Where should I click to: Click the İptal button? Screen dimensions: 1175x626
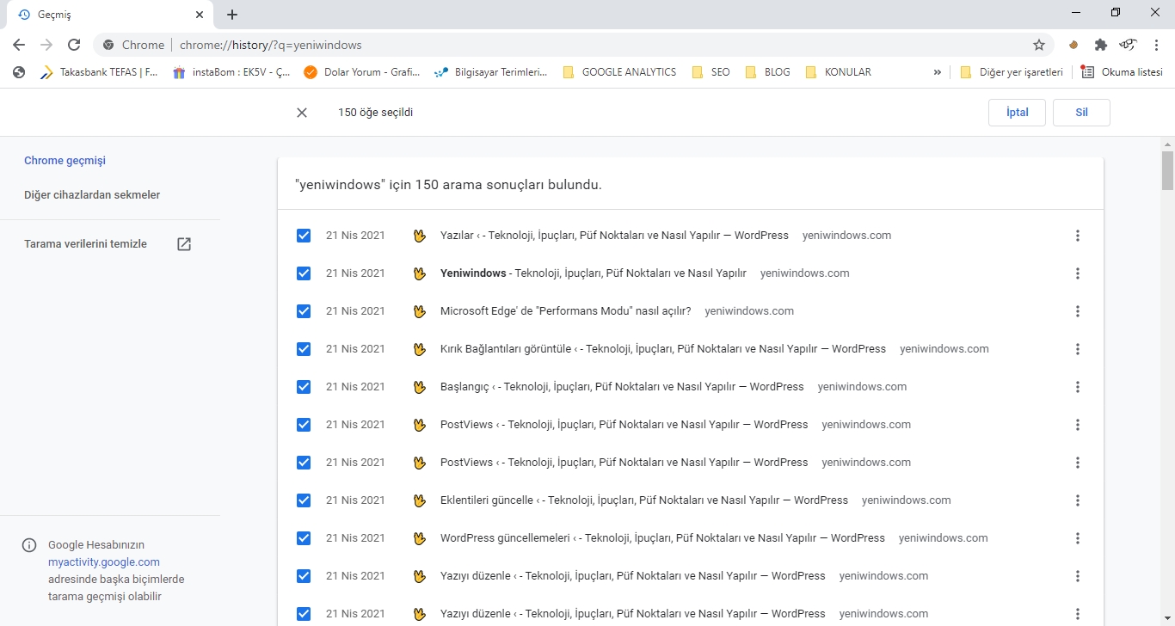coord(1018,113)
